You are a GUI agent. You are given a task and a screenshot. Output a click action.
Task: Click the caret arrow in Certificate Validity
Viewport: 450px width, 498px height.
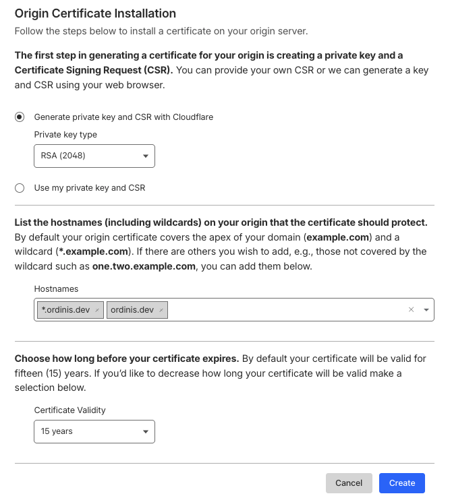pyautogui.click(x=146, y=432)
